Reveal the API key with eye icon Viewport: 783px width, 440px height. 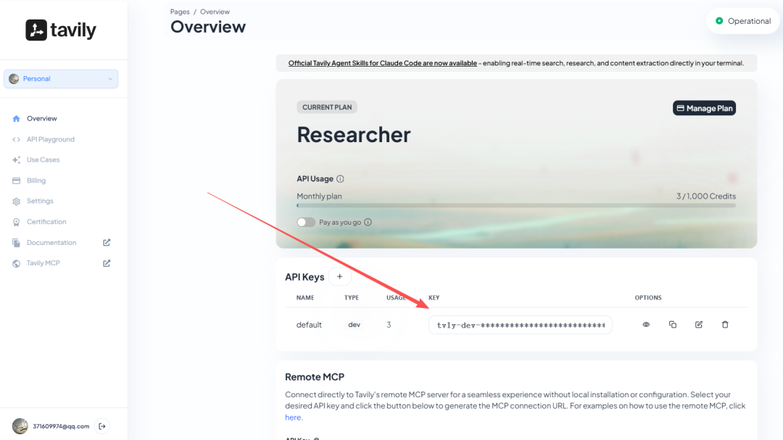(646, 325)
